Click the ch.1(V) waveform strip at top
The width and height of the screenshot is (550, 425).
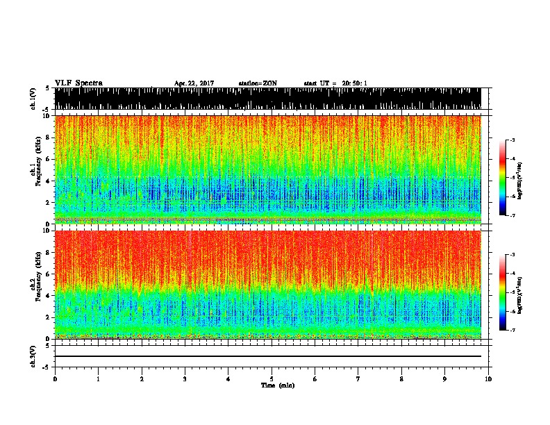coord(267,99)
